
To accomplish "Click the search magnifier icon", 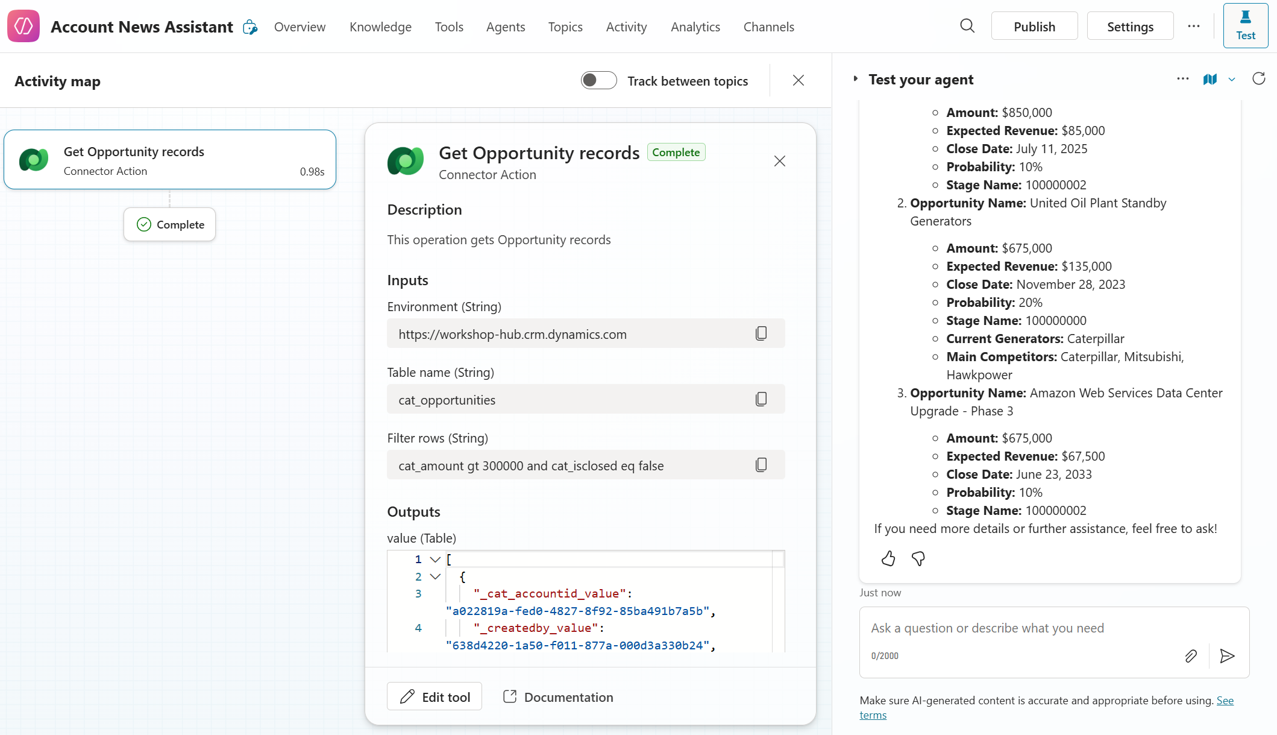I will click(967, 26).
